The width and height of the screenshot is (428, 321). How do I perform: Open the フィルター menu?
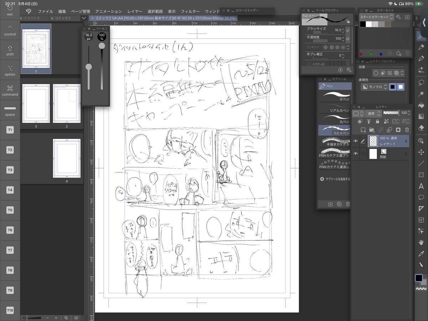pyautogui.click(x=190, y=11)
